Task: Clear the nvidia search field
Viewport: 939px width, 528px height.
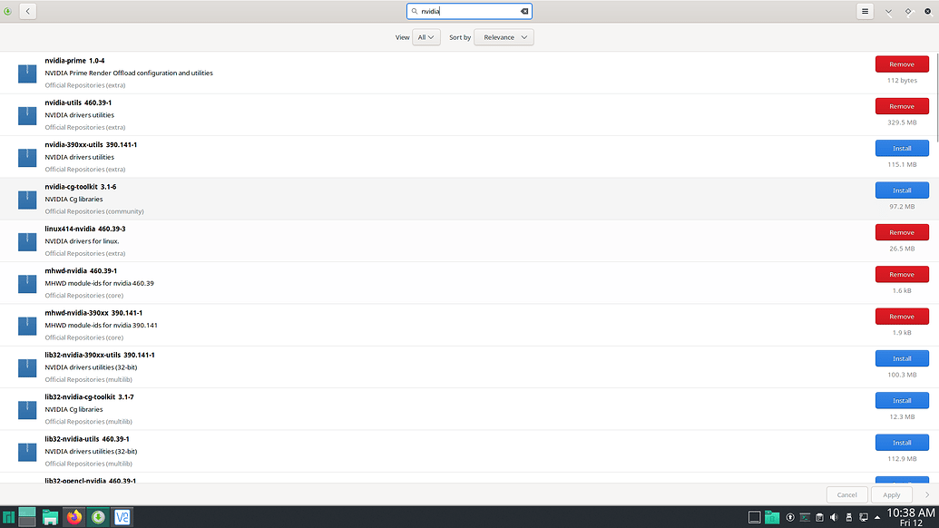Action: click(x=524, y=12)
